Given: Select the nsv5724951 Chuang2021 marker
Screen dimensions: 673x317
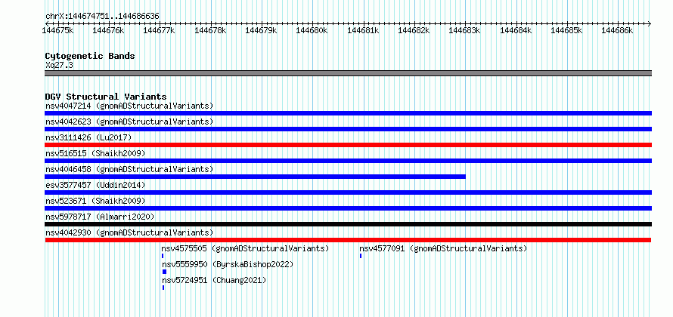Looking at the screenshot, I should 163,288.
